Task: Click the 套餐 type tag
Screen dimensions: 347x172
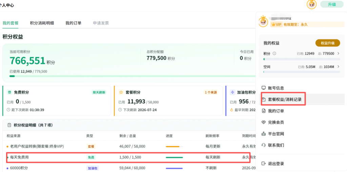Action: point(91,146)
